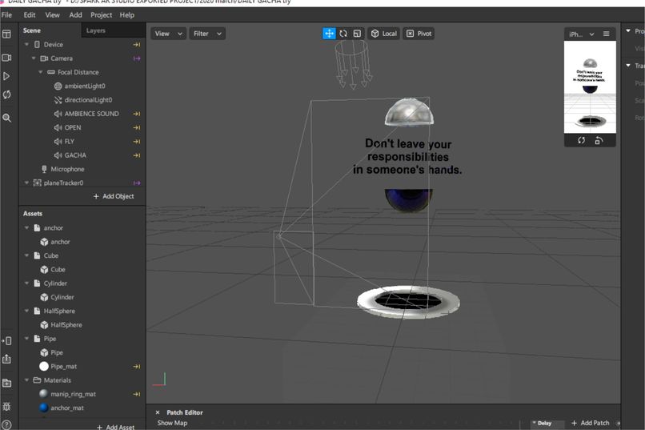This screenshot has height=430, width=645.
Task: Click the add library folder icon
Action: pyautogui.click(x=6, y=383)
